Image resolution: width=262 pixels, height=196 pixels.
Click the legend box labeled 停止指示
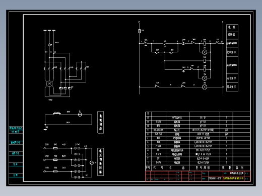tap(232, 87)
